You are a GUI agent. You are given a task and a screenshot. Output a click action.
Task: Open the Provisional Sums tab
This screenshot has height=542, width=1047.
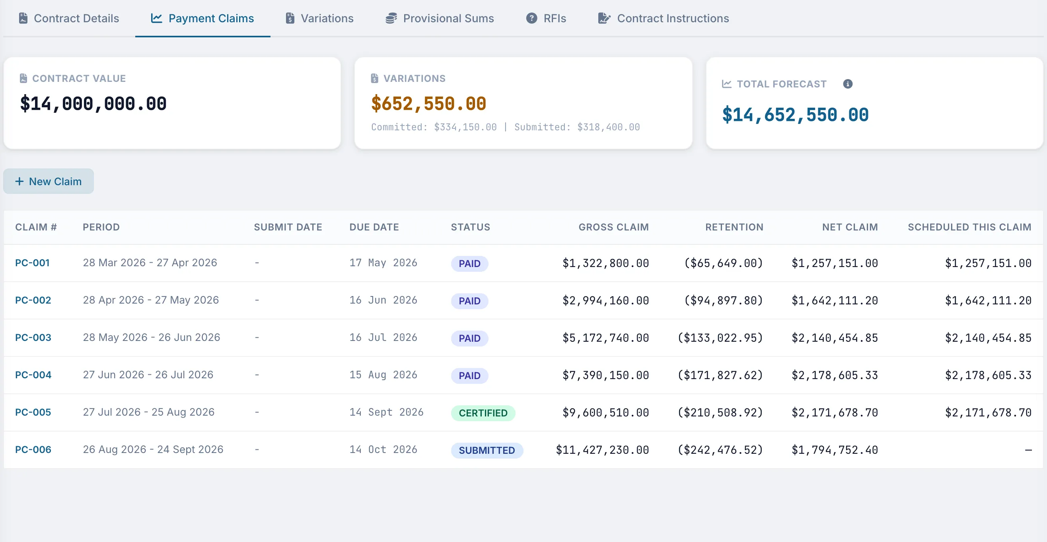pos(439,18)
